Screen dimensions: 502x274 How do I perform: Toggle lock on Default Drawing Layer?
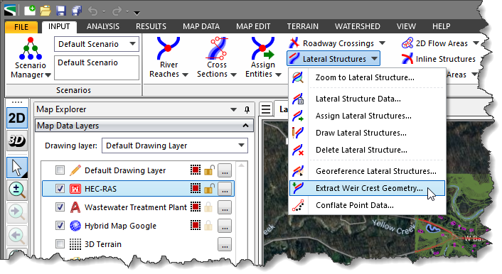coord(209,170)
